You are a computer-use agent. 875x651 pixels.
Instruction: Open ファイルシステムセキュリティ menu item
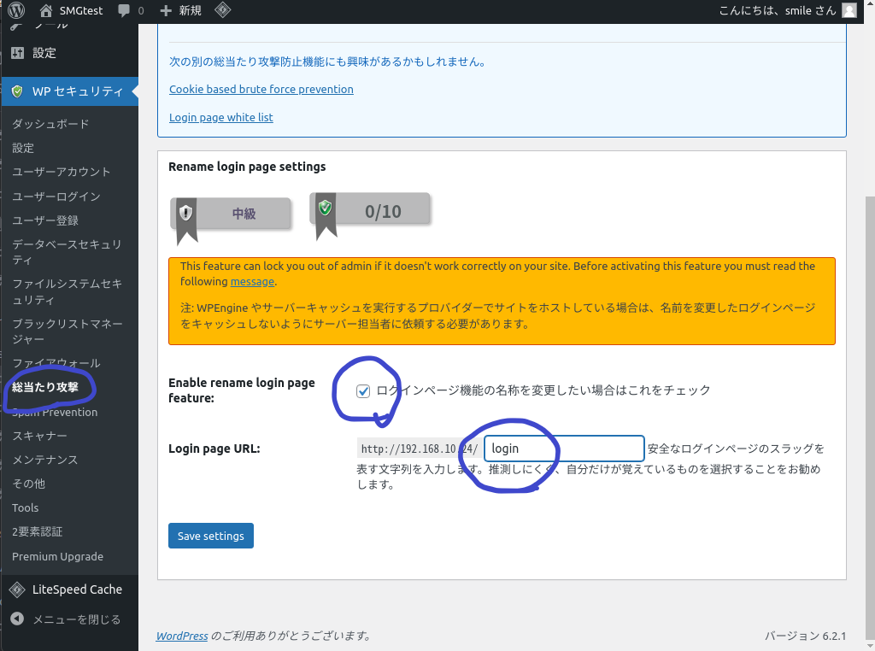pos(67,291)
